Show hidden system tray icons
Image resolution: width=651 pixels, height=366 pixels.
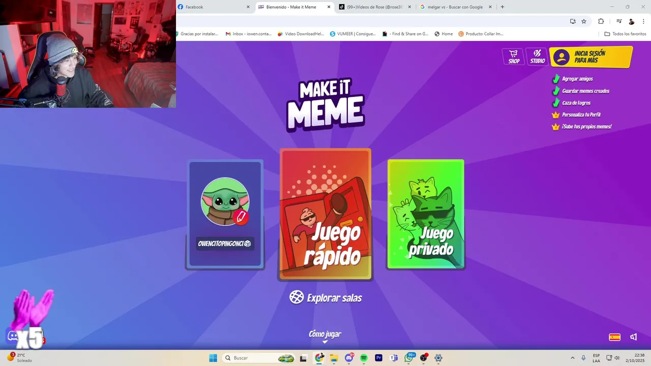point(573,358)
